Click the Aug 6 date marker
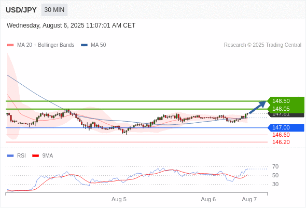Viewport: 306px width, 208px height. (208, 199)
